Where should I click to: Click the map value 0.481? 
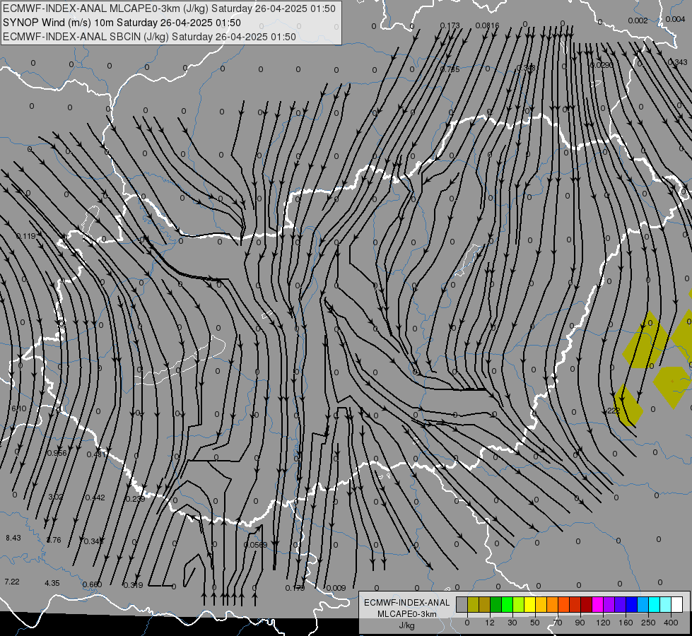click(96, 454)
